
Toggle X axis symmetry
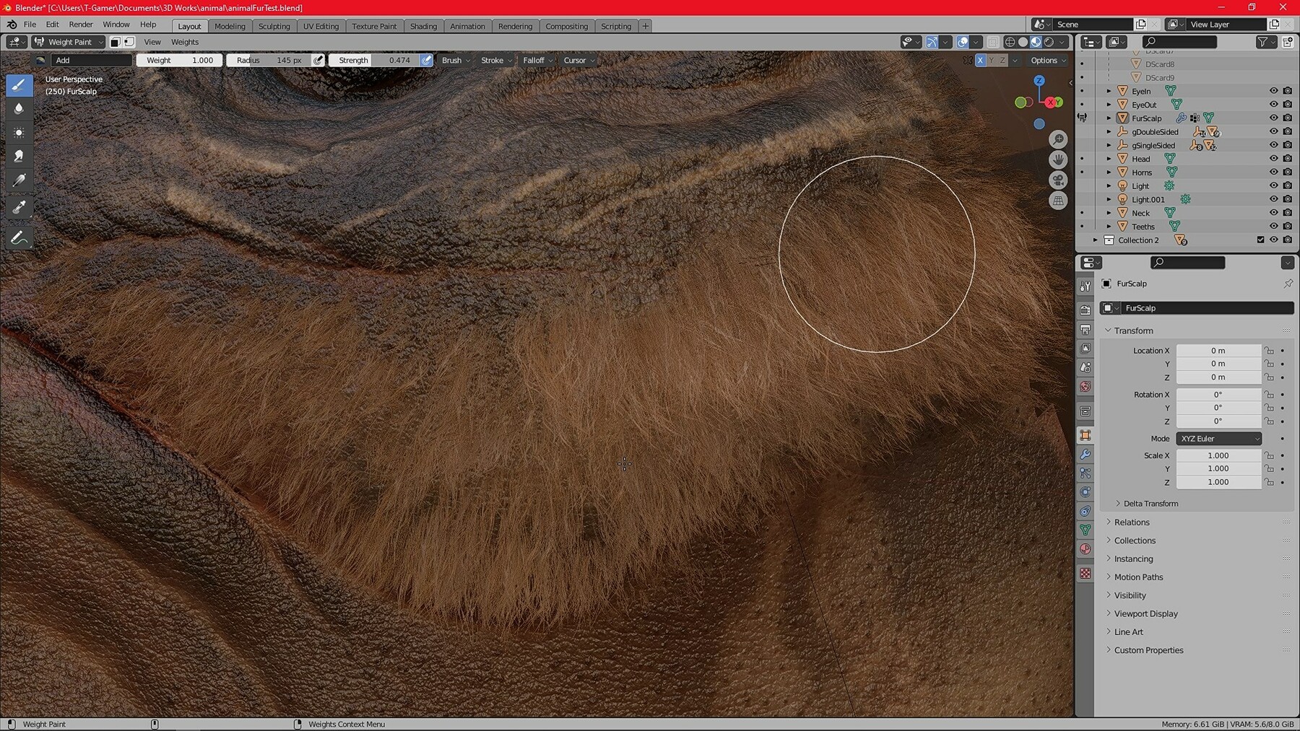(980, 61)
